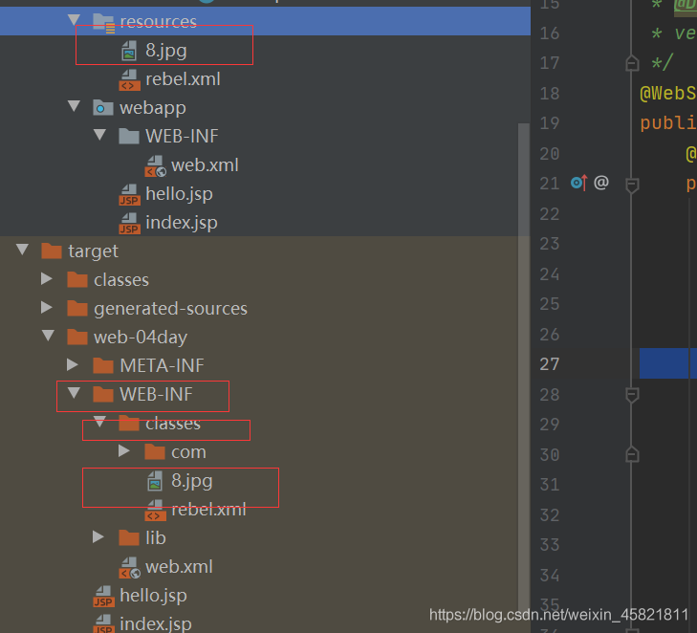Click the index.jsp icon under webapp
Image resolution: width=697 pixels, height=633 pixels.
pyautogui.click(x=129, y=223)
